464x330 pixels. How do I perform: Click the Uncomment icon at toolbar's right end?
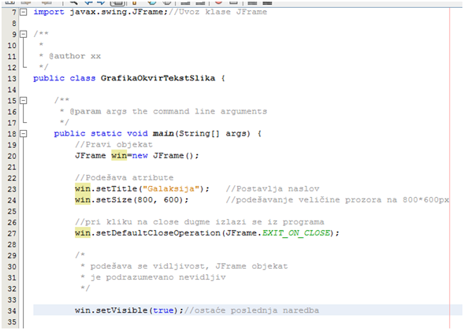(267, 2)
